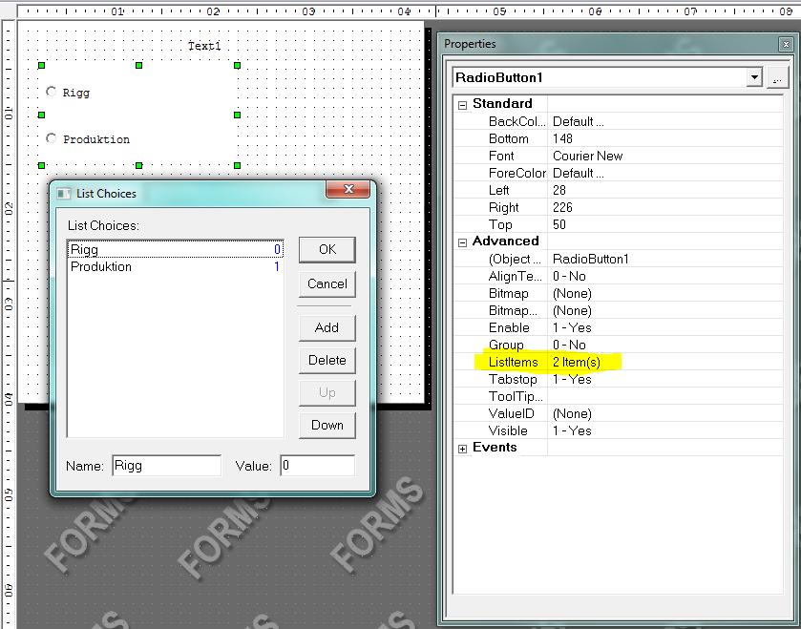This screenshot has width=801, height=629.
Task: Select the Bottom property value 148
Action: pos(664,138)
